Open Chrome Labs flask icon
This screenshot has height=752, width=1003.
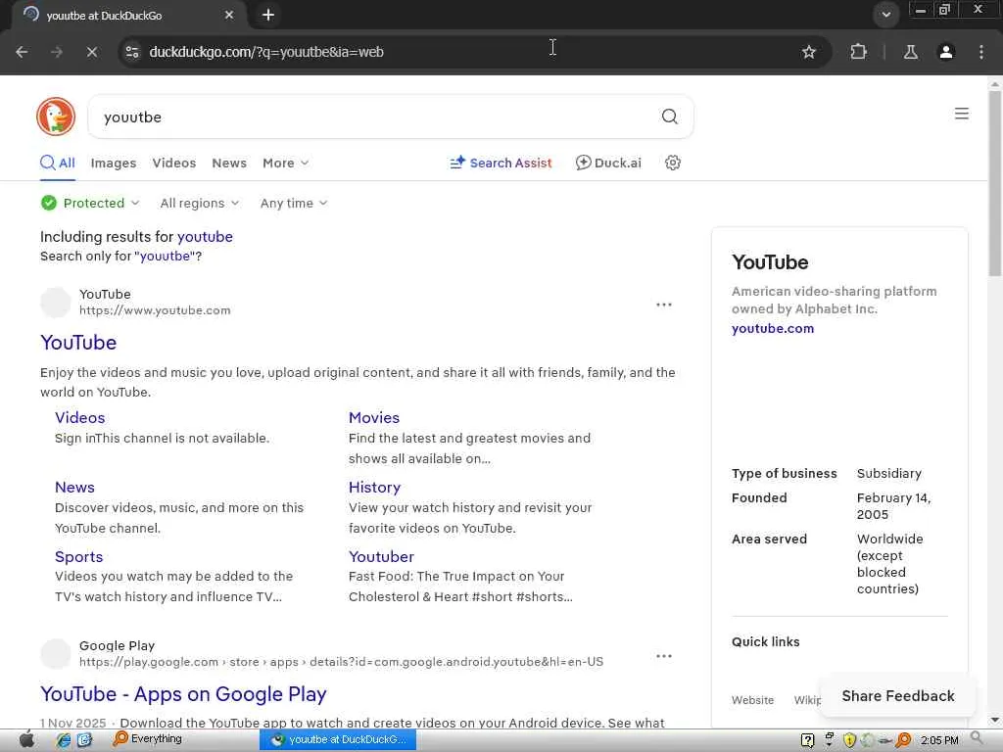coord(910,52)
